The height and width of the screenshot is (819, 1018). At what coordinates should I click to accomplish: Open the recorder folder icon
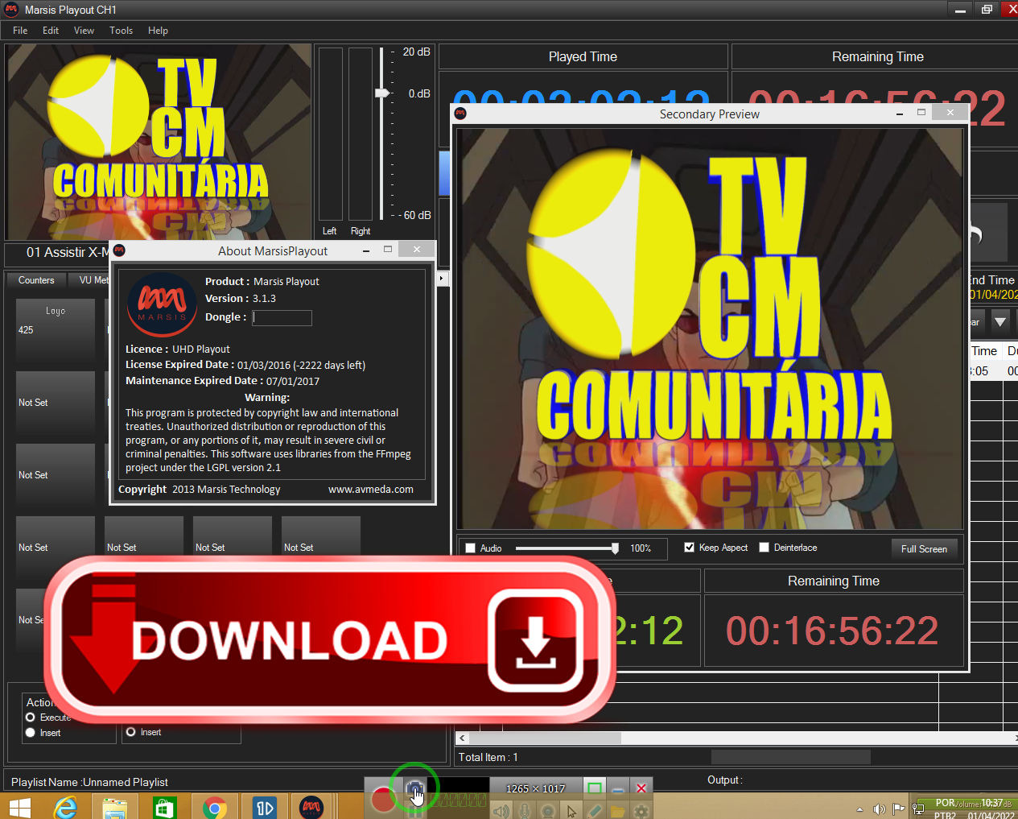point(618,810)
